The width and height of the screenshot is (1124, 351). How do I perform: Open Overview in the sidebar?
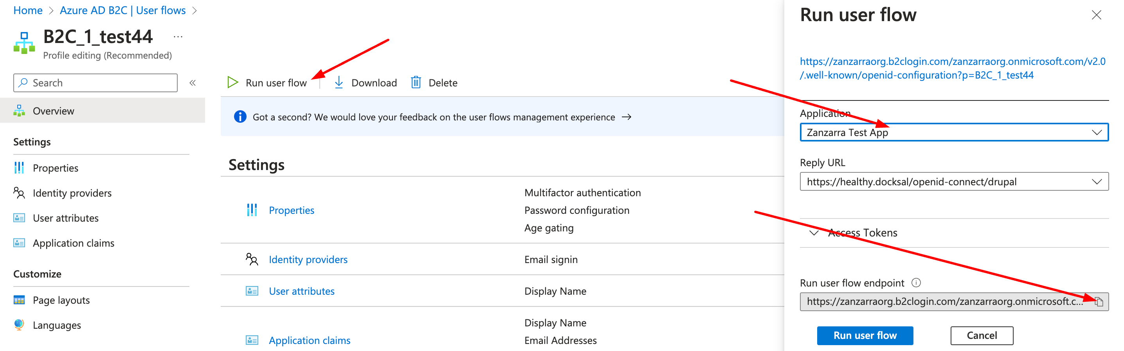tap(103, 111)
